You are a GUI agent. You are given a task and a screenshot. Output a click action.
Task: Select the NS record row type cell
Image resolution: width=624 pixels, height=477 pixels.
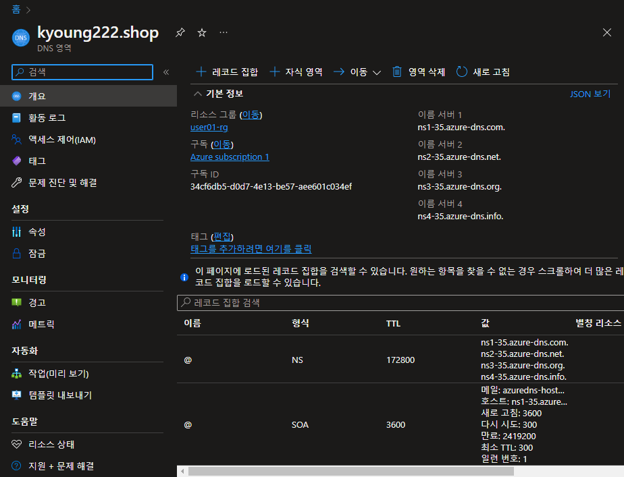click(297, 360)
